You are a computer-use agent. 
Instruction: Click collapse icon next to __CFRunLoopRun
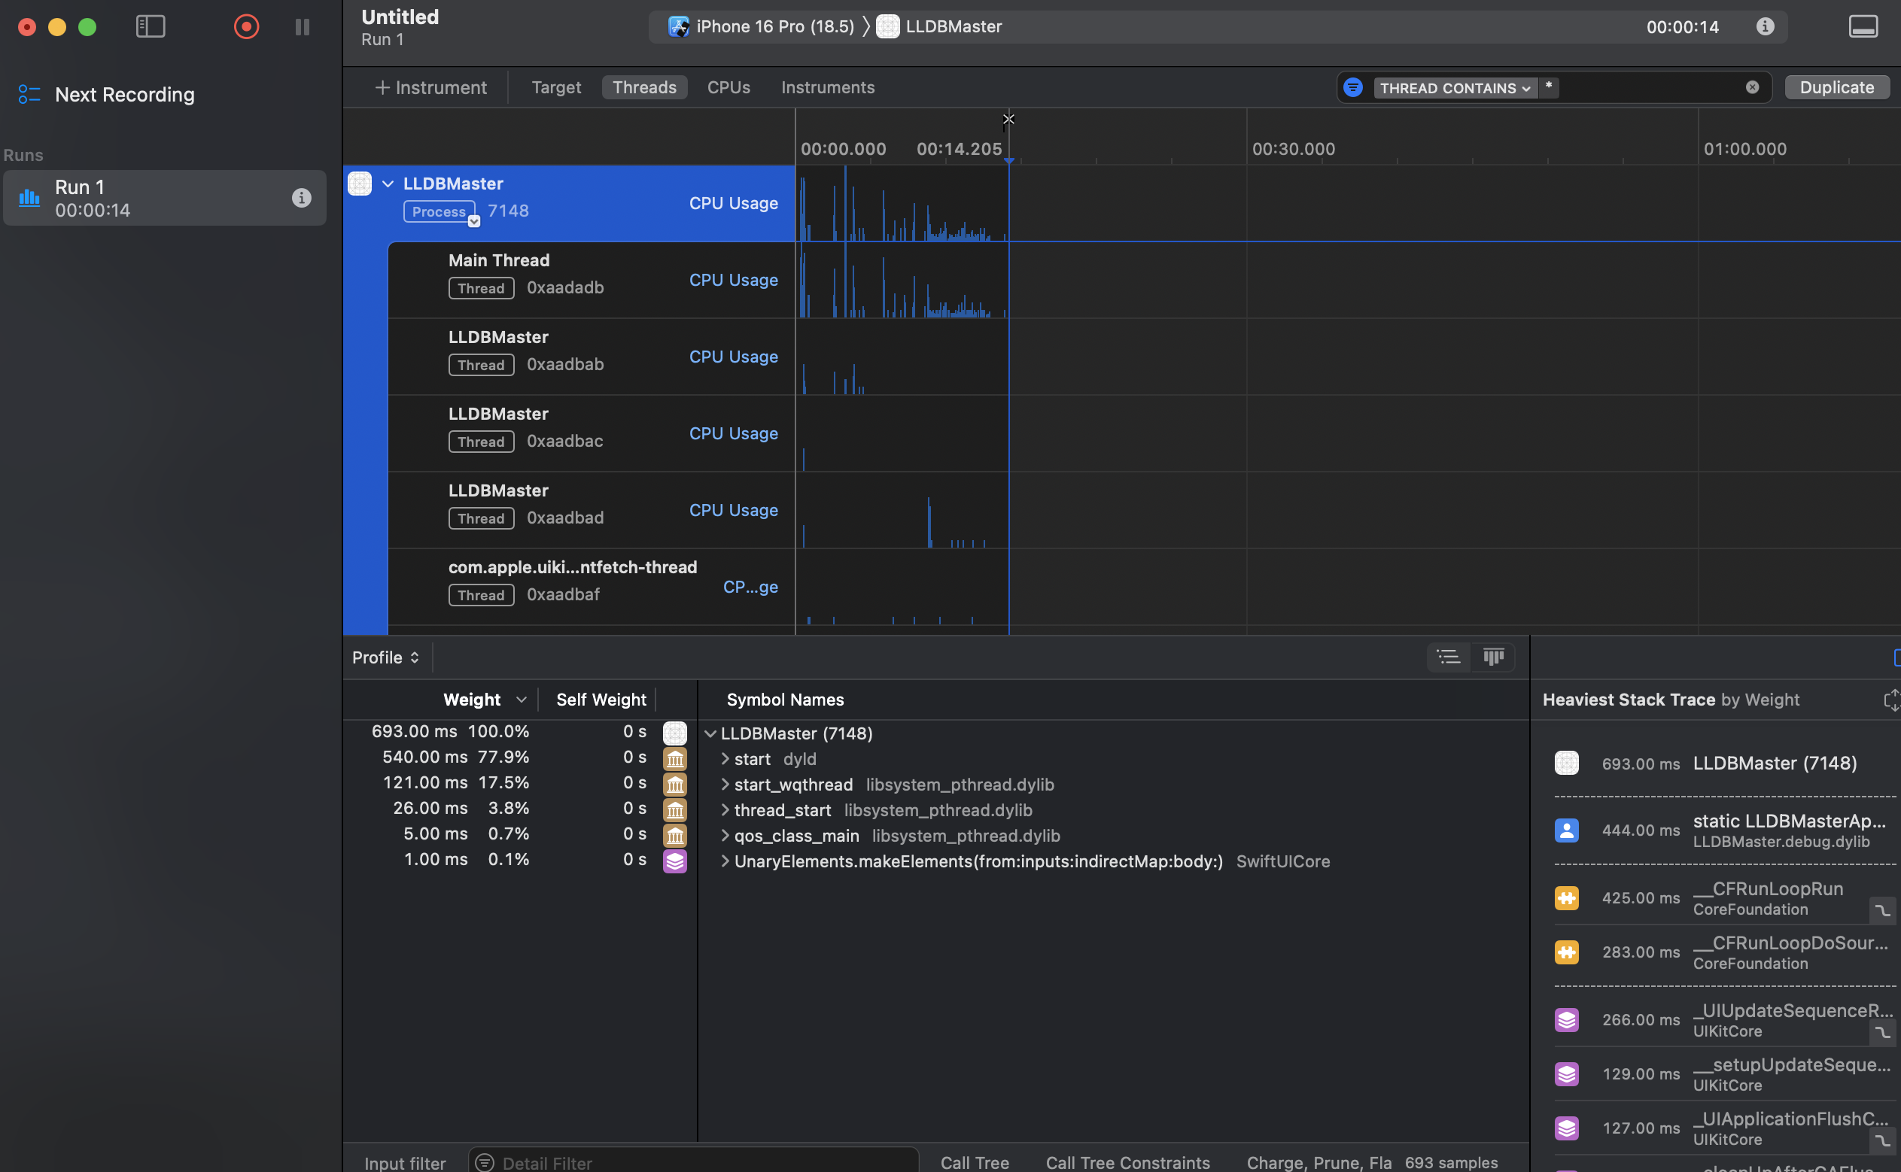point(1882,910)
